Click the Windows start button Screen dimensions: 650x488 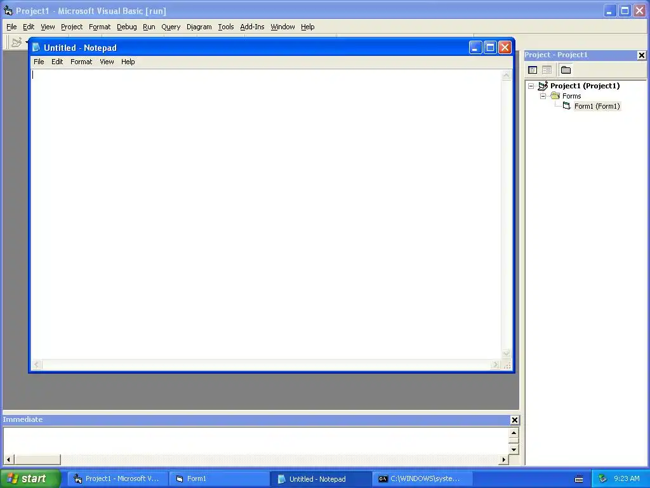pyautogui.click(x=30, y=478)
